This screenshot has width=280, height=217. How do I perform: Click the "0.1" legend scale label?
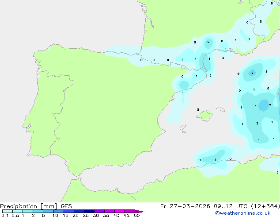pos(5,215)
